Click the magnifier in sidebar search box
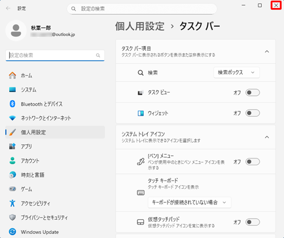The height and width of the screenshot is (238, 284). (98, 55)
